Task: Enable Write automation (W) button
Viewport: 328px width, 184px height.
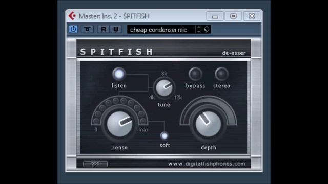Action: coord(116,29)
